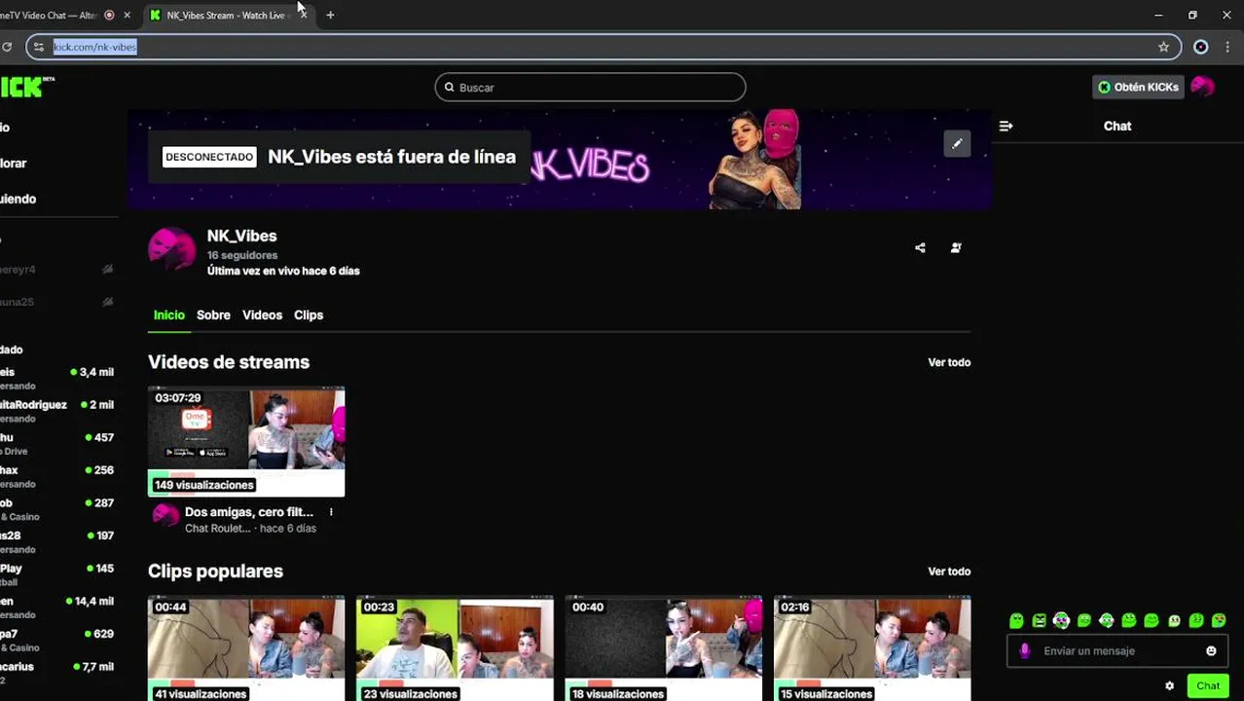Image resolution: width=1244 pixels, height=701 pixels.
Task: Click the DESCONECTADO status badge
Action: coord(209,157)
